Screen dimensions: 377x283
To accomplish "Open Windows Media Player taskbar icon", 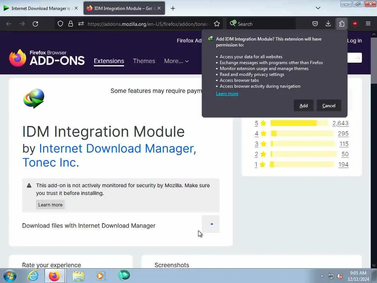I will [x=100, y=276].
